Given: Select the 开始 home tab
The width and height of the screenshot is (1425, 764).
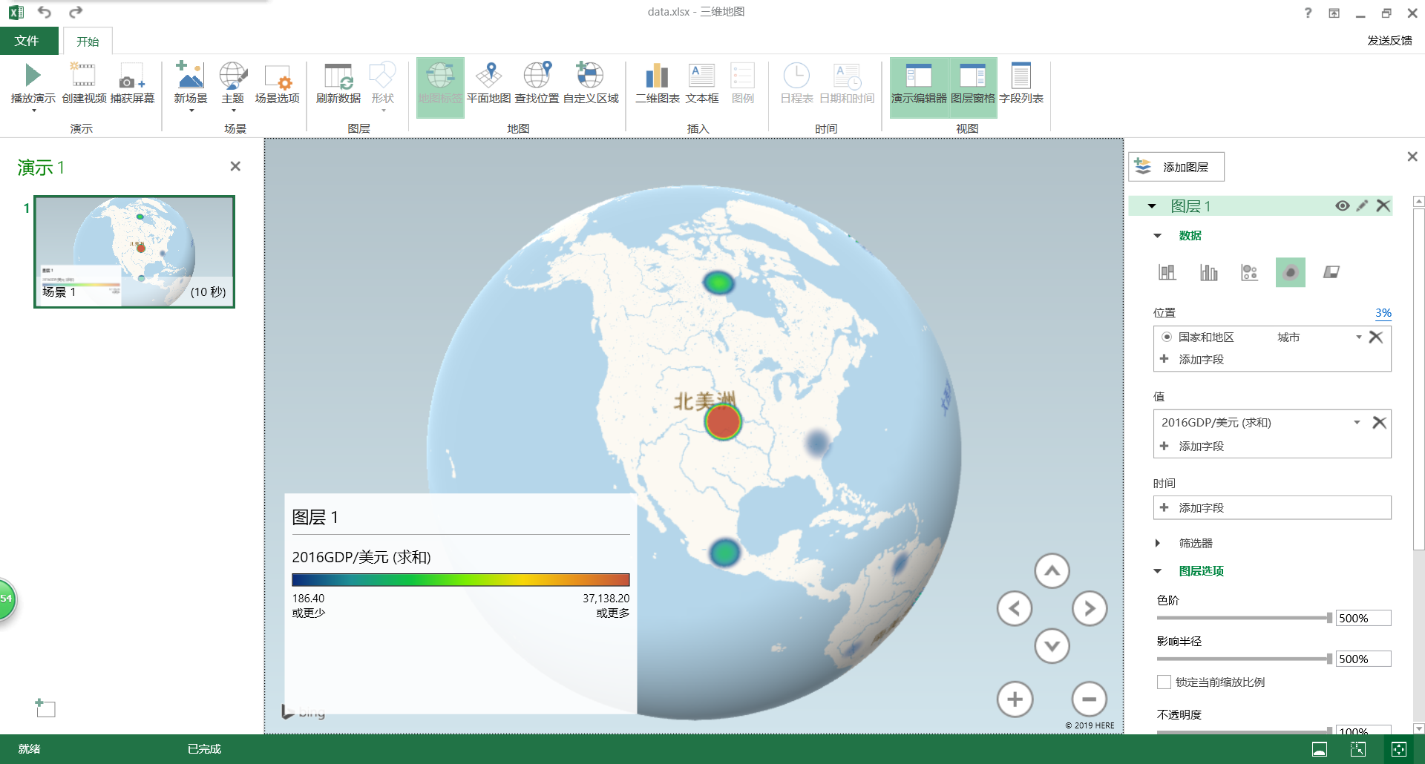Looking at the screenshot, I should pos(88,42).
